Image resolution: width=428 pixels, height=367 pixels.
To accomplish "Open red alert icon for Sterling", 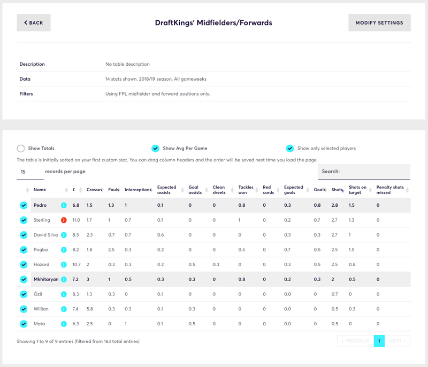I will 64,220.
